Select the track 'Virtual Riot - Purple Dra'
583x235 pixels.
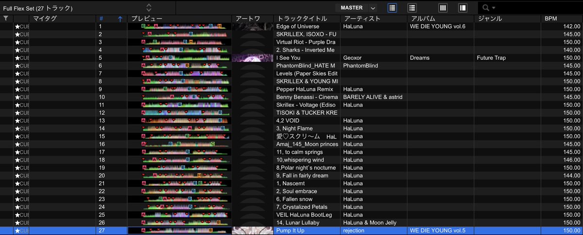(305, 42)
